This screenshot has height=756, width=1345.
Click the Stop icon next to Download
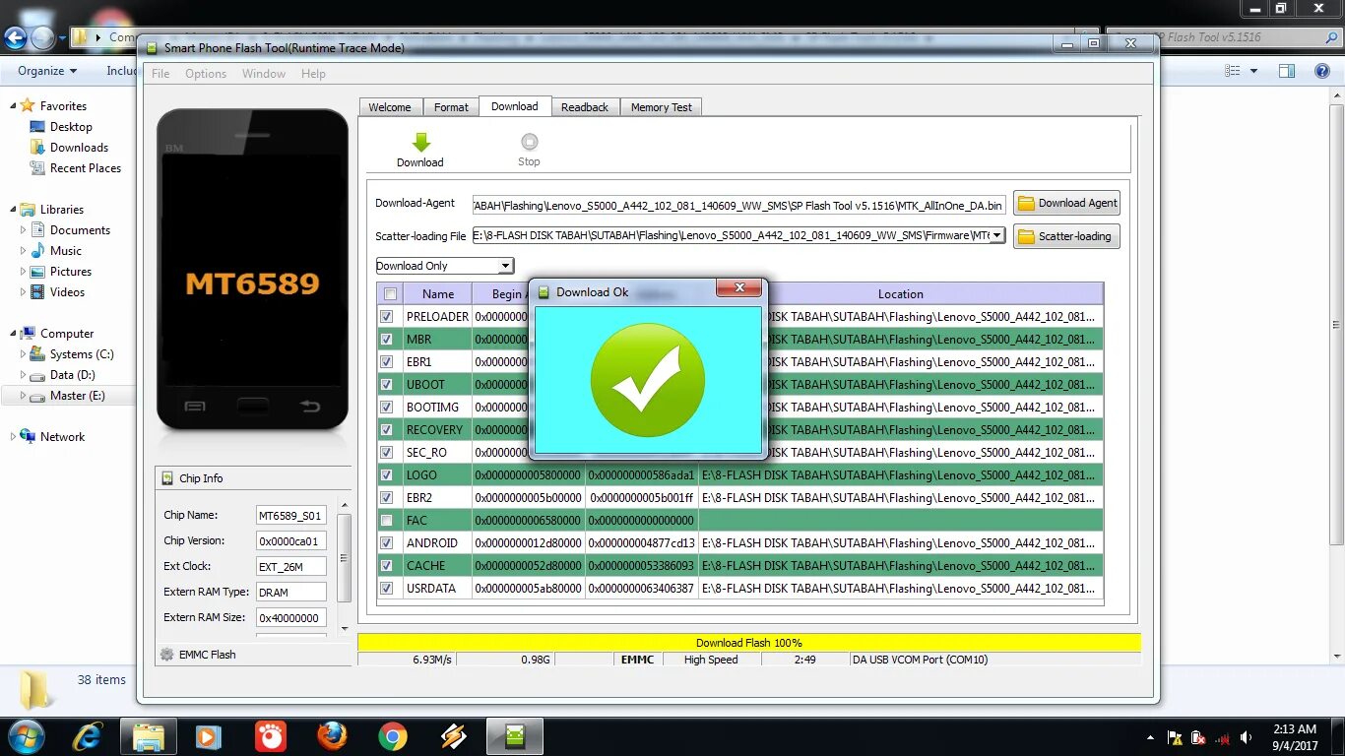coord(529,142)
